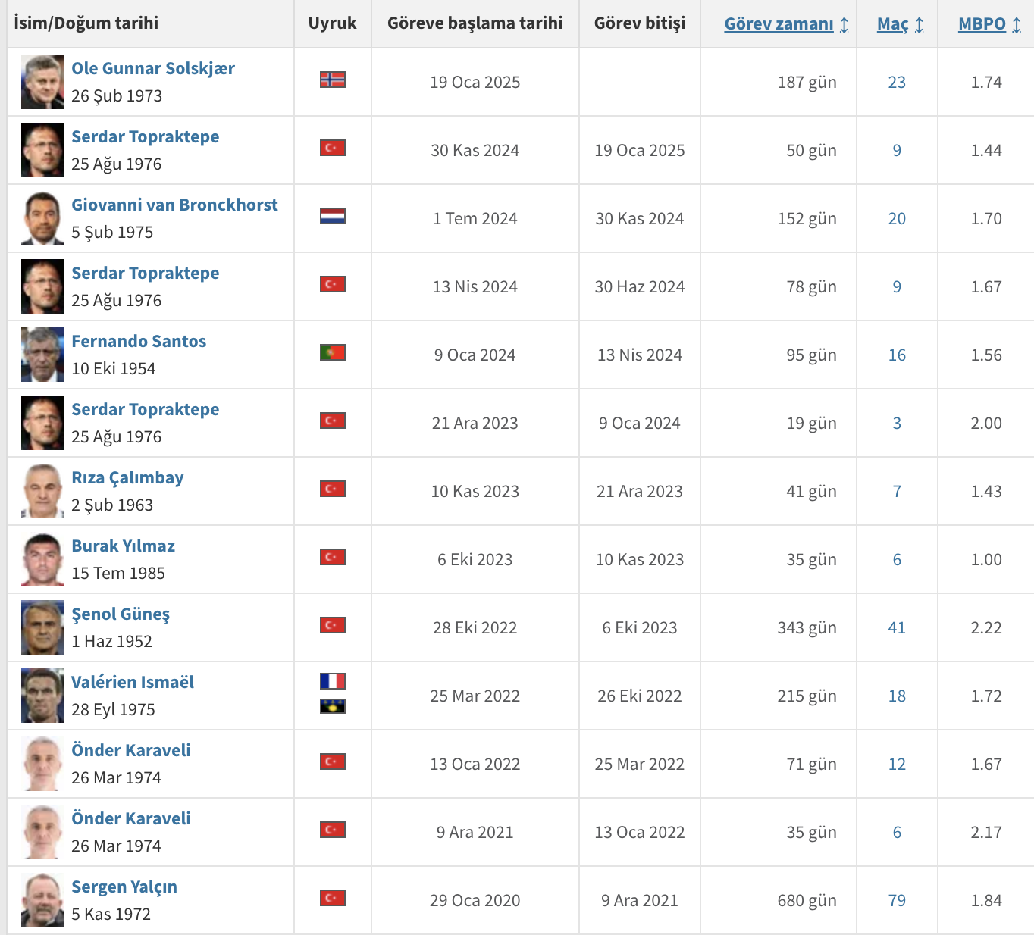Open Sergen Yalçın 79 matches link
This screenshot has height=935, width=1034.
(897, 900)
